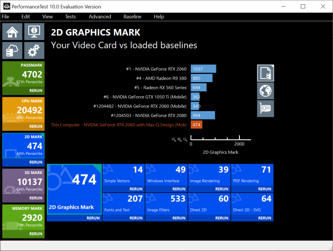
Task: Select the CPU Mark 20492 tile
Action: pyautogui.click(x=23, y=110)
